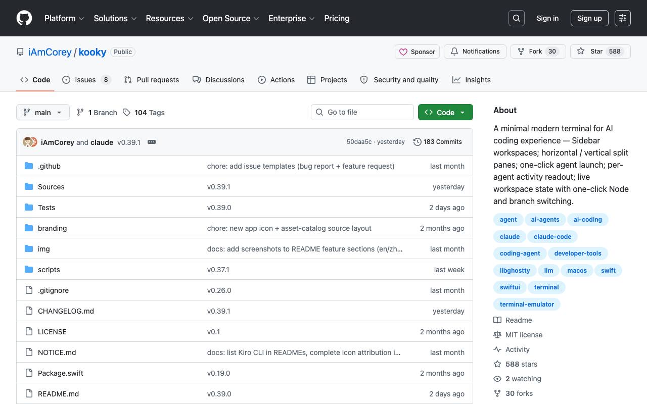Open the 30 forks link
Screen dimensions: 647x404
coord(513,393)
